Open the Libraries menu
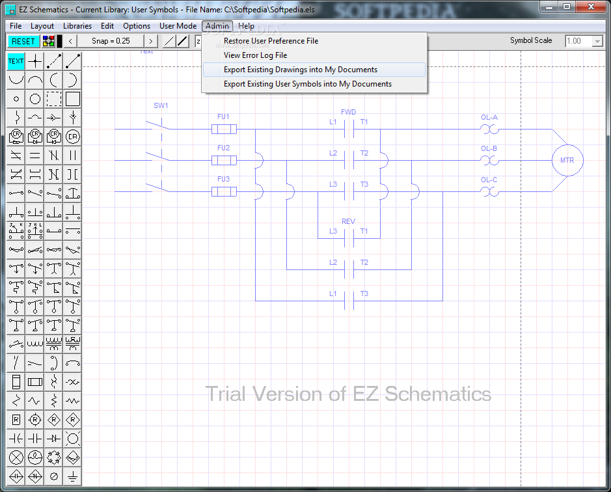The image size is (611, 492). (x=77, y=26)
